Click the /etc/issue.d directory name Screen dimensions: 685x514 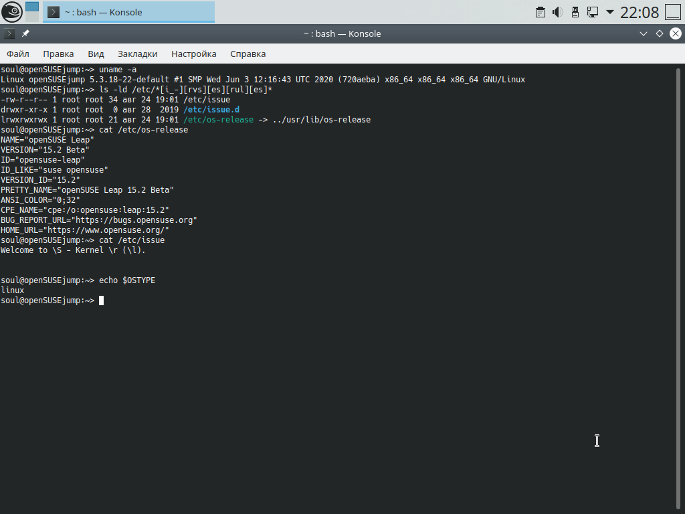tap(211, 110)
